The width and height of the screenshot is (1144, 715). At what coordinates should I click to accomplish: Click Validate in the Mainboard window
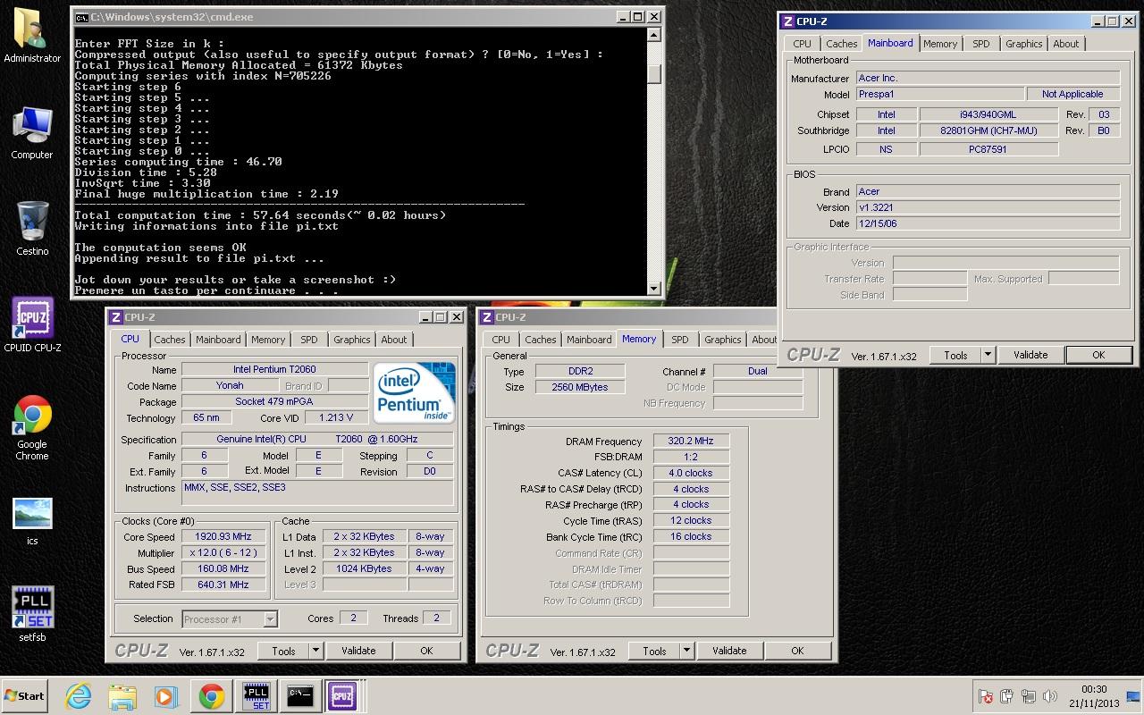click(x=1030, y=355)
